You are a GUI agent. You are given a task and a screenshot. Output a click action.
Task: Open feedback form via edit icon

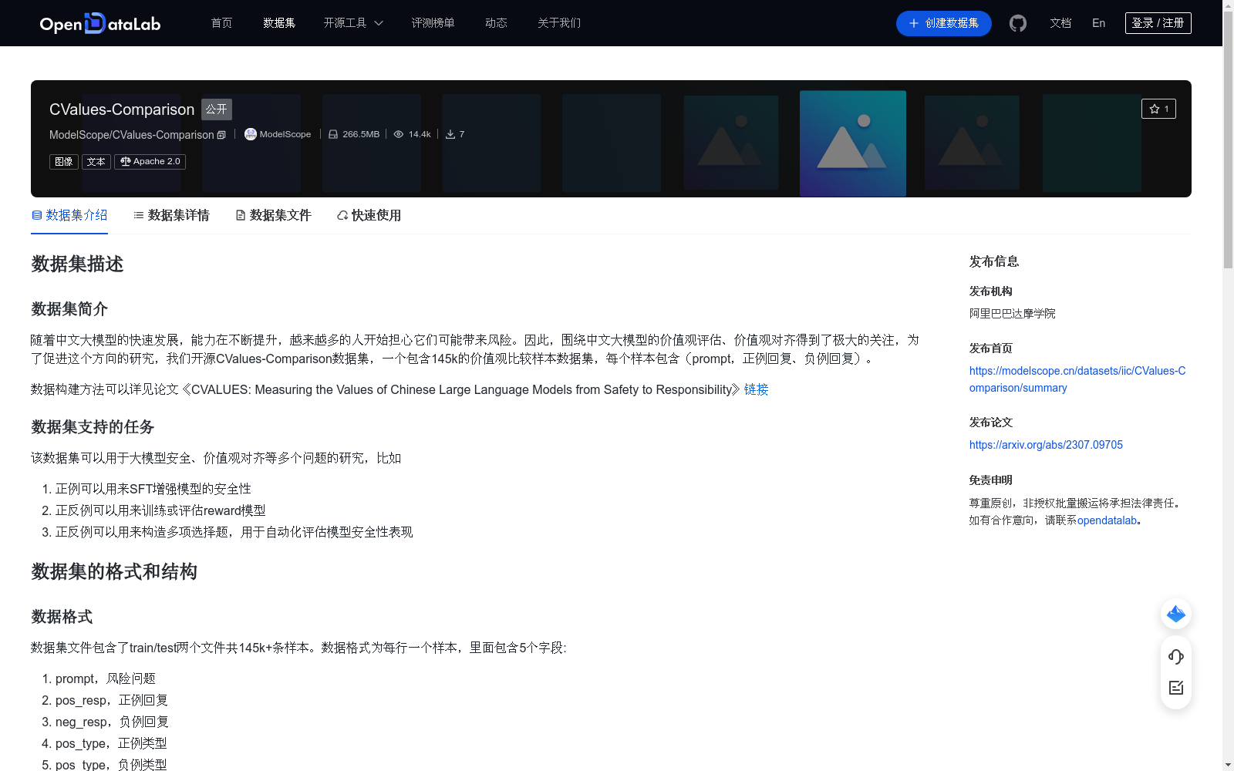pos(1175,688)
